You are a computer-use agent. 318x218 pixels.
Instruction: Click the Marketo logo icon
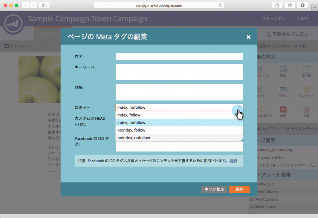(x=14, y=23)
